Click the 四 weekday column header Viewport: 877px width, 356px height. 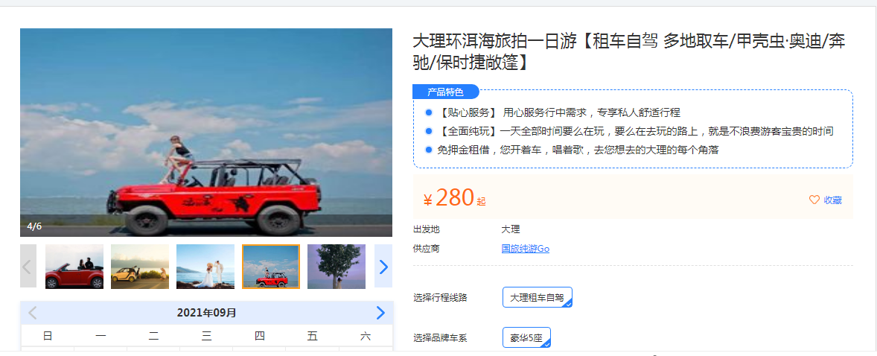260,336
